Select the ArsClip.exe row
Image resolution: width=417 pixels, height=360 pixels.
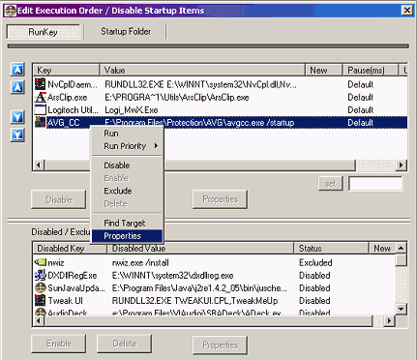tap(220, 97)
